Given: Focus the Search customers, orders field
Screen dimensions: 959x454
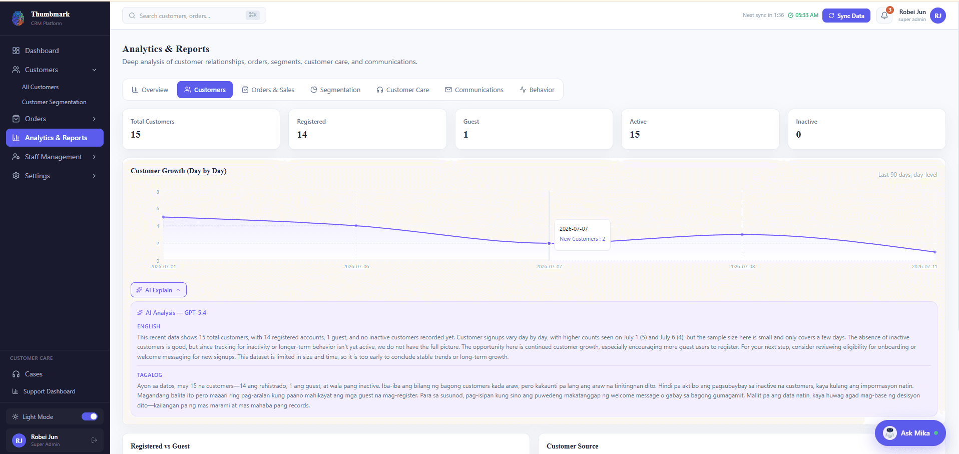Looking at the screenshot, I should (194, 16).
